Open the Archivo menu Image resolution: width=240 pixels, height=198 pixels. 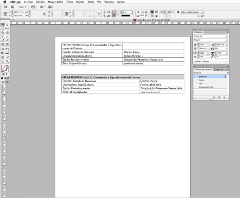[x=28, y=2]
